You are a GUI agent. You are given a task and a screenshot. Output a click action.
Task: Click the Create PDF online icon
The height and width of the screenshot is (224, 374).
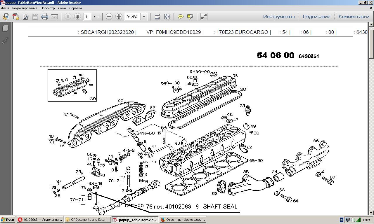(16, 17)
